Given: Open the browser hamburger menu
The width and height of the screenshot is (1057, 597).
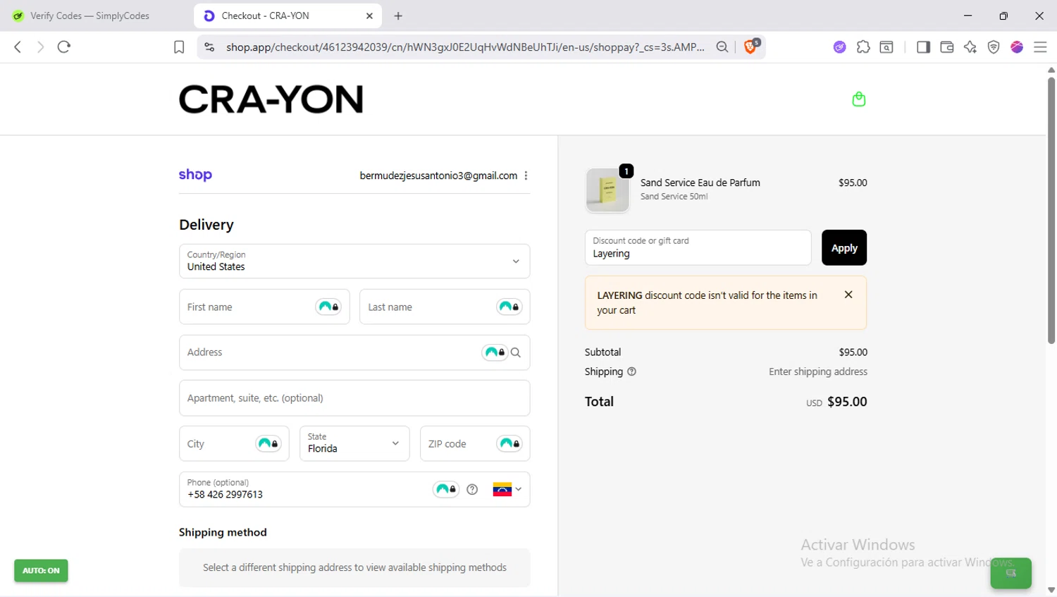Looking at the screenshot, I should [x=1040, y=47].
